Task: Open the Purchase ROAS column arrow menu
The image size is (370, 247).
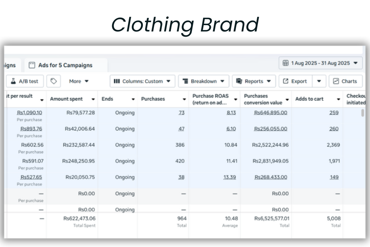Action: pos(235,100)
